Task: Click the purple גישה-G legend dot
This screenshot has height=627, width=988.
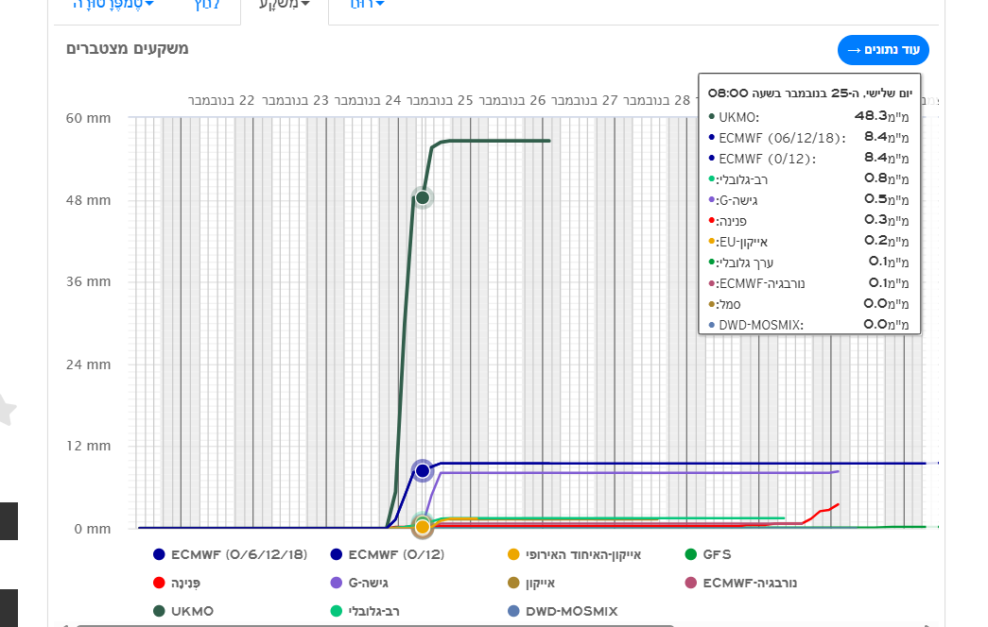Action: 336,583
